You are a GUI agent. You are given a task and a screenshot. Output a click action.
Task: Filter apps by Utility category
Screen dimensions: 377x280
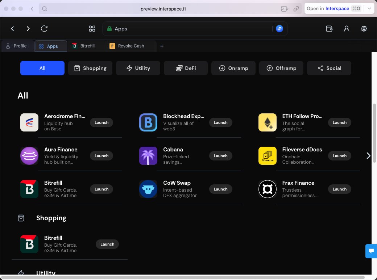click(138, 68)
